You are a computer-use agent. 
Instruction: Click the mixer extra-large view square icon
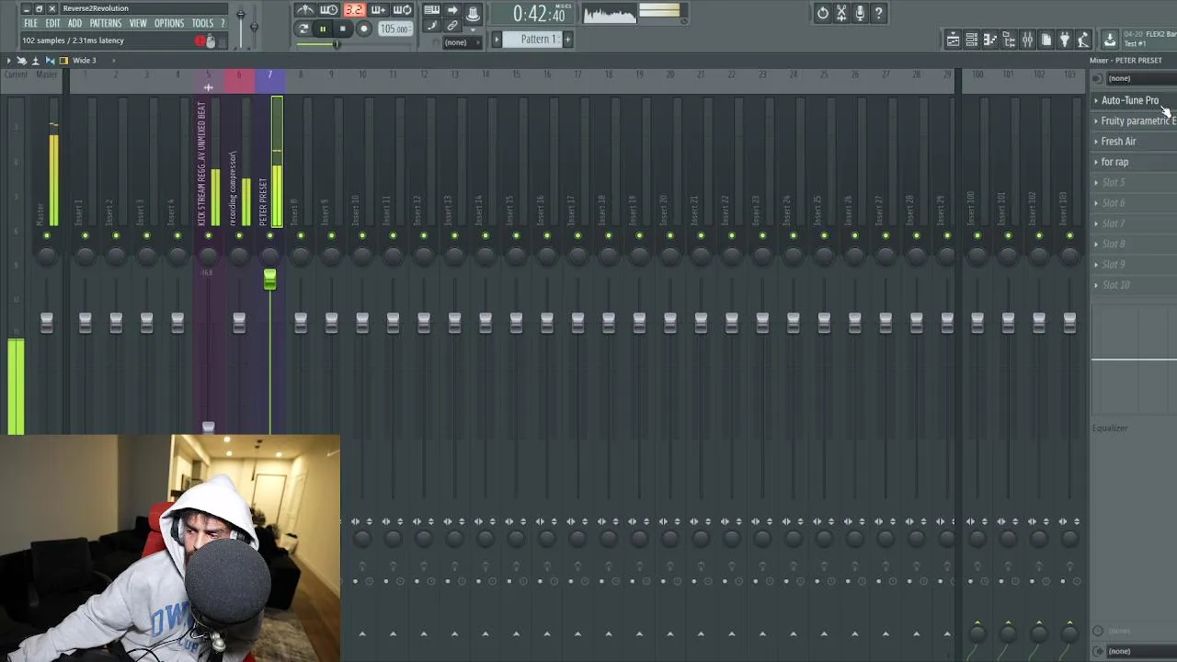click(x=63, y=61)
